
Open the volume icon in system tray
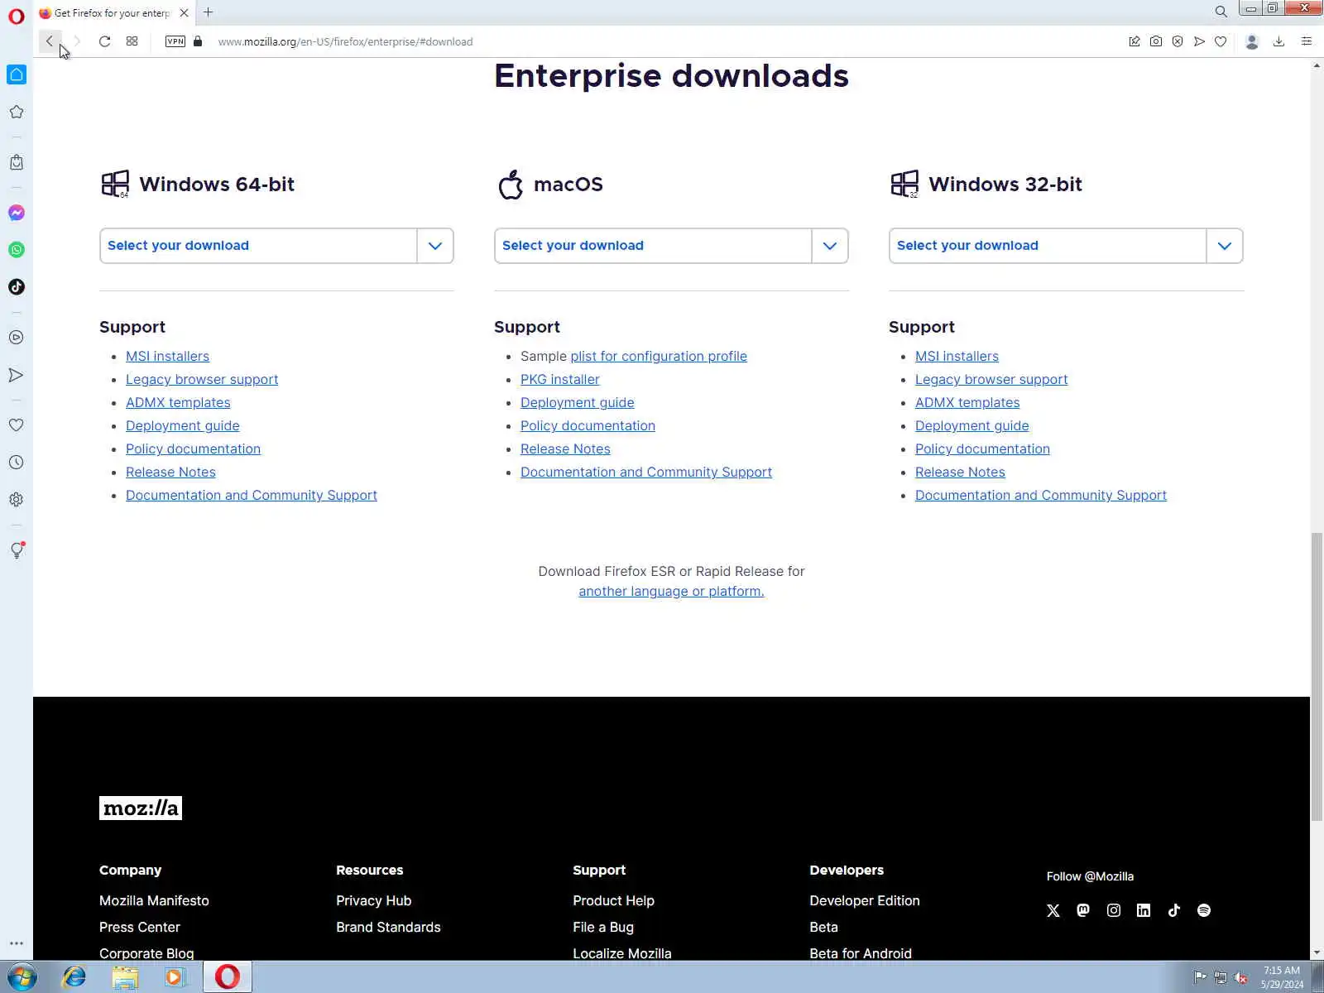point(1240,978)
